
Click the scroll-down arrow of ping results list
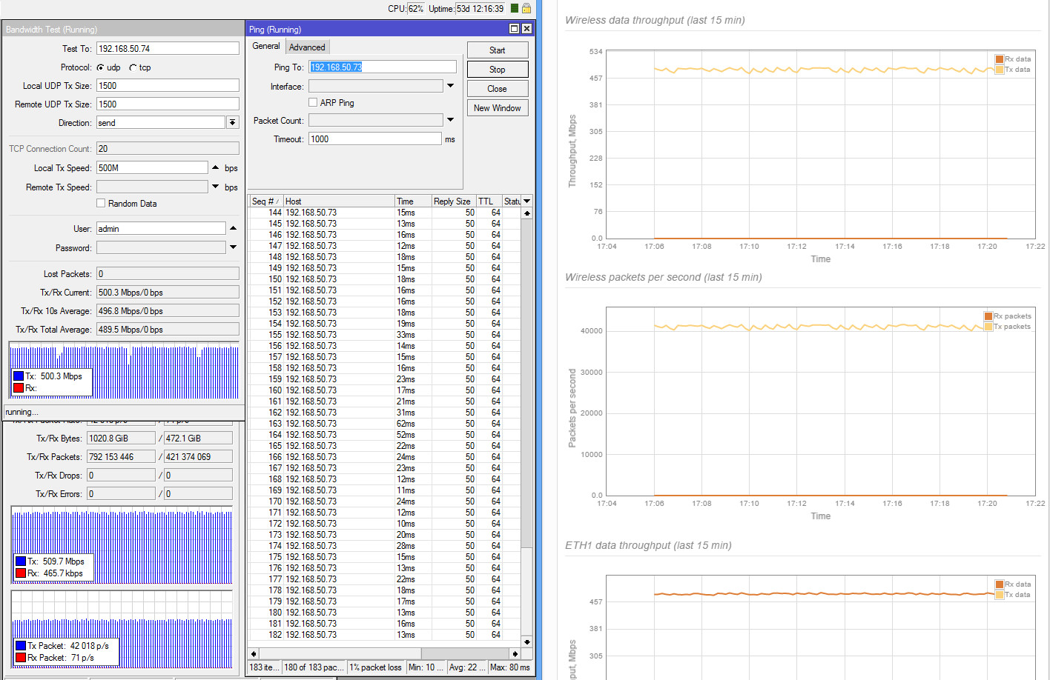527,642
